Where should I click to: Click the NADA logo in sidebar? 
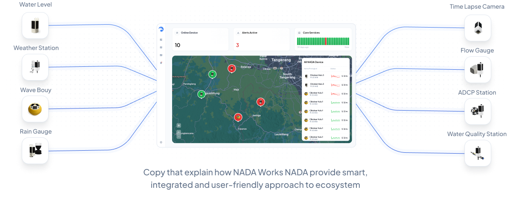(161, 30)
